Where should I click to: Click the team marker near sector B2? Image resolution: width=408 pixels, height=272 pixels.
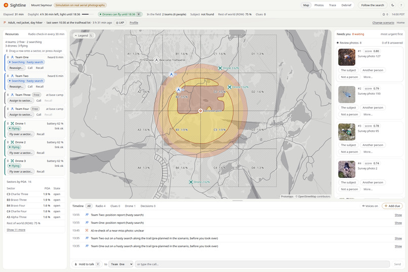(x=179, y=90)
